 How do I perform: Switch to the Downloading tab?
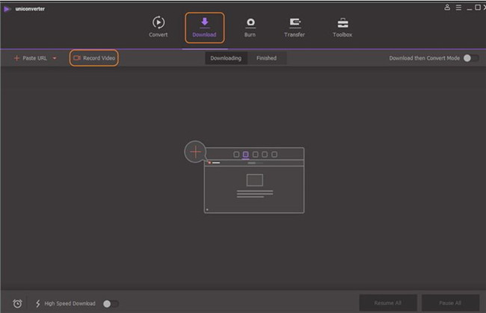[225, 58]
